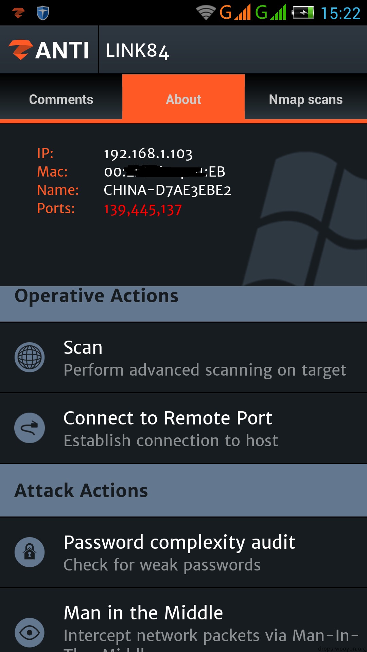Tap the Connect to Remote Port plug icon

(x=30, y=428)
